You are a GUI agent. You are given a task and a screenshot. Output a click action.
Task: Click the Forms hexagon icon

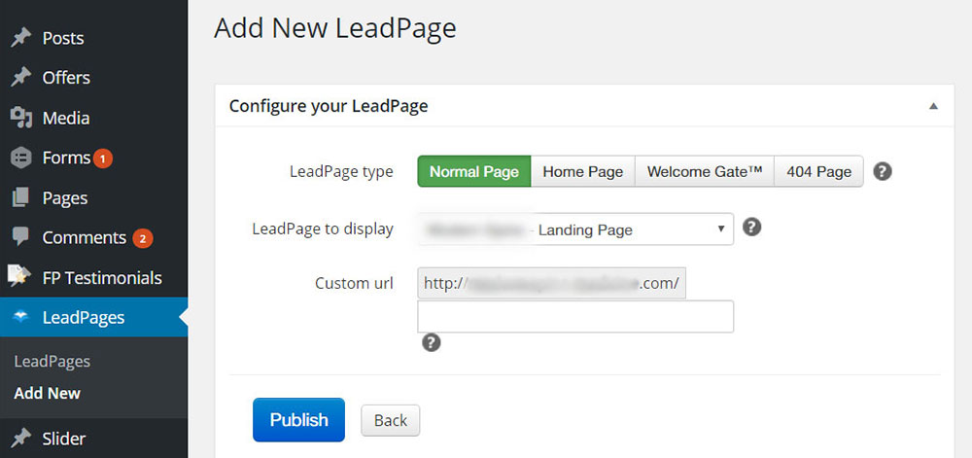click(x=21, y=159)
